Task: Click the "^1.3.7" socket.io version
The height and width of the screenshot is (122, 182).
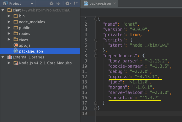Action: 150,98
